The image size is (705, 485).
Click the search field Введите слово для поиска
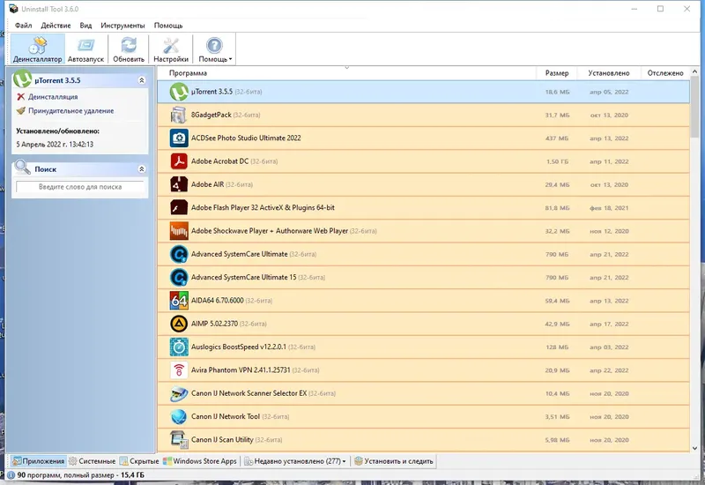point(80,187)
